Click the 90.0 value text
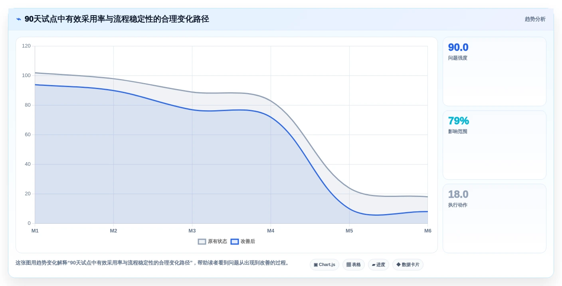The width and height of the screenshot is (562, 286). [458, 48]
